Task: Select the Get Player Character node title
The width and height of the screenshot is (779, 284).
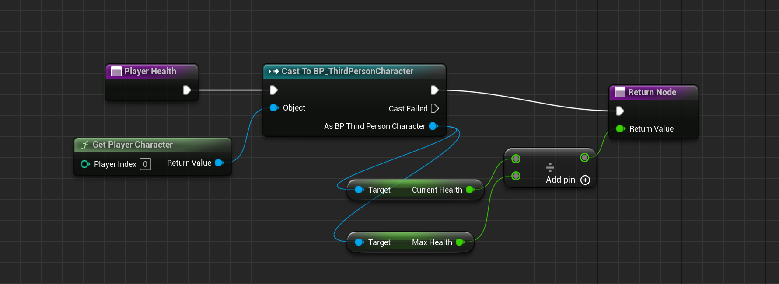Action: point(133,145)
